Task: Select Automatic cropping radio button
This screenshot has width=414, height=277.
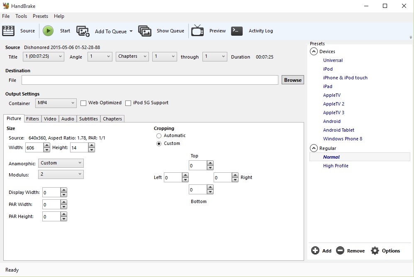Action: pyautogui.click(x=159, y=136)
